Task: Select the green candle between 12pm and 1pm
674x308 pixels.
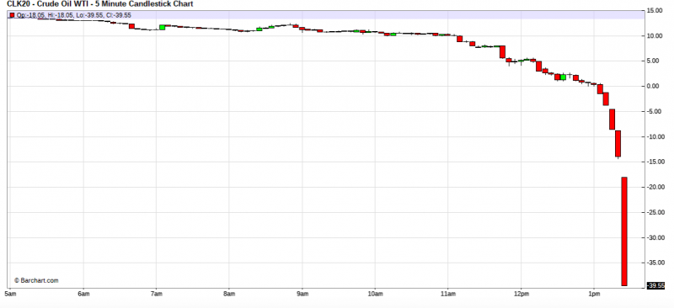Action: tap(563, 77)
